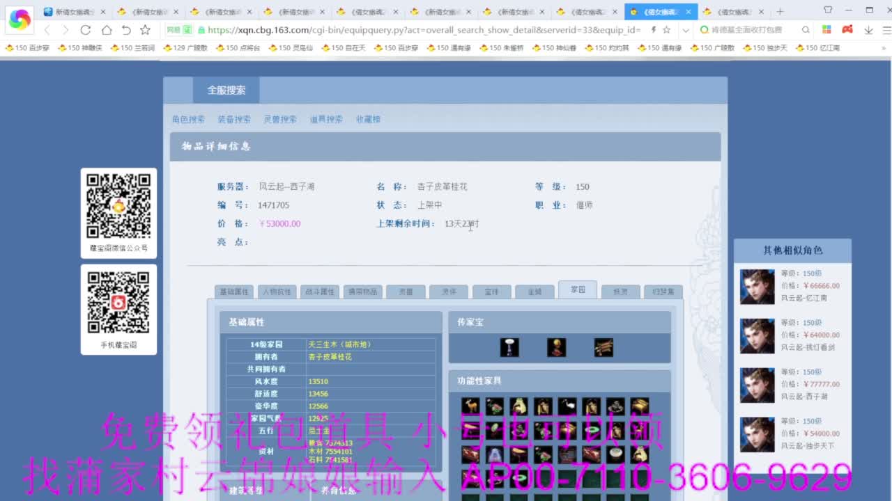The width and height of the screenshot is (892, 501).
Task: Click the home icon in browser toolbar
Action: click(x=106, y=30)
